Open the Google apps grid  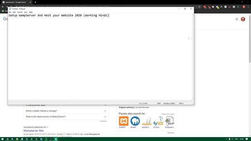(x=236, y=19)
